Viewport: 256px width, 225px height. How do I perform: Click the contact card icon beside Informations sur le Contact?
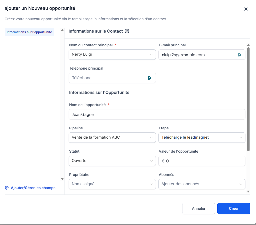pos(127,31)
